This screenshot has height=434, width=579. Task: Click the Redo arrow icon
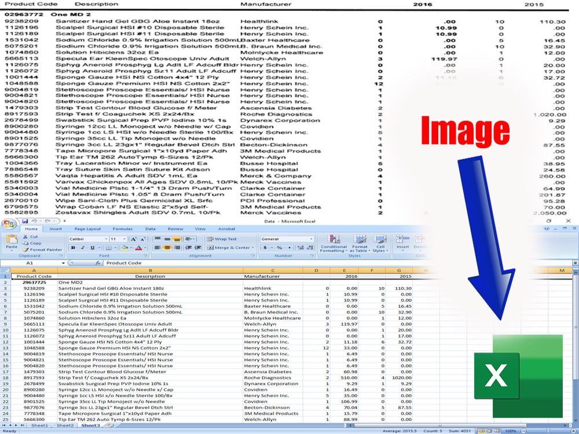[47, 221]
